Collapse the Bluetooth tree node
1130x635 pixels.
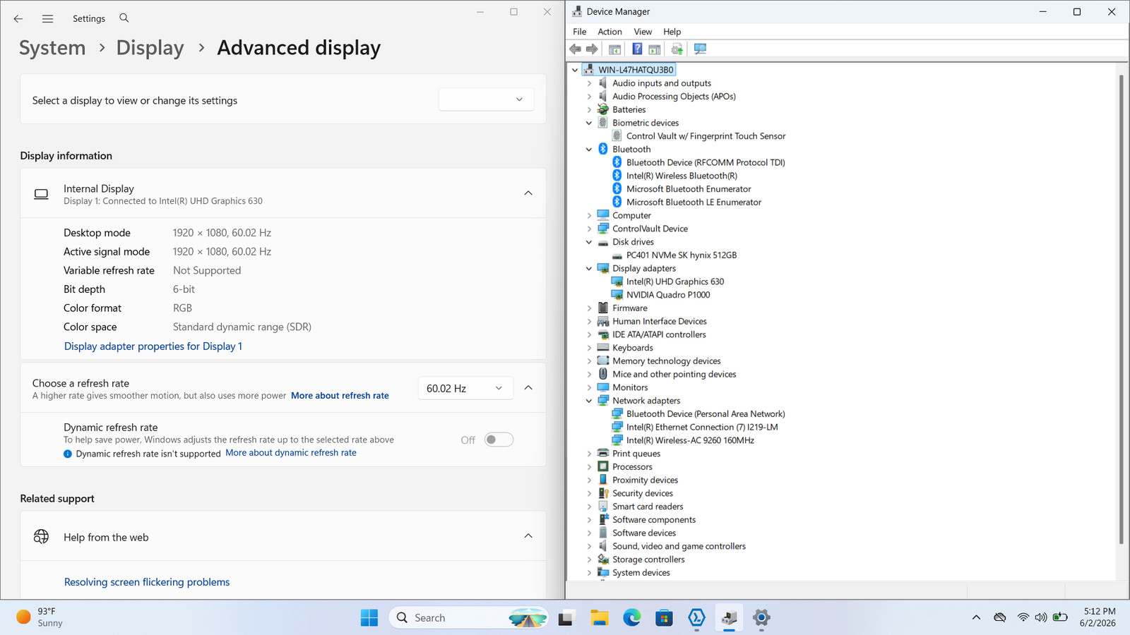(x=589, y=150)
